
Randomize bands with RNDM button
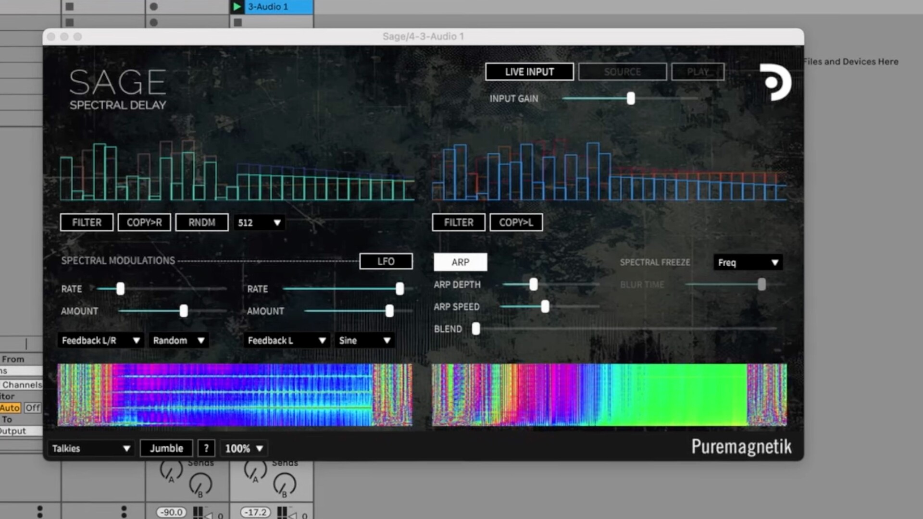[202, 222]
